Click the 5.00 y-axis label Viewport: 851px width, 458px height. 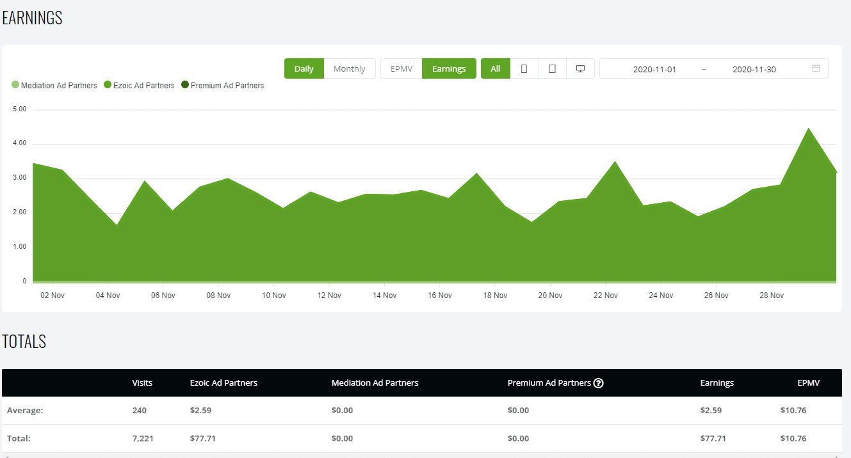20,109
